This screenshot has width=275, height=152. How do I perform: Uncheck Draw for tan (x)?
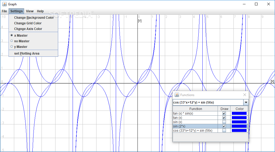tap(224, 118)
